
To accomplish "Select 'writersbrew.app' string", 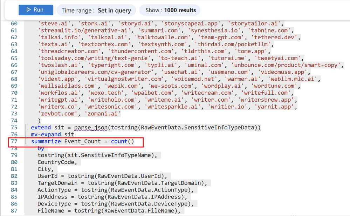I will pos(266,100).
